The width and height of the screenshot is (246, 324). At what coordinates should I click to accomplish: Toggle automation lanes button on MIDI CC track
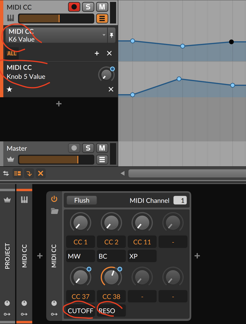coord(102,19)
